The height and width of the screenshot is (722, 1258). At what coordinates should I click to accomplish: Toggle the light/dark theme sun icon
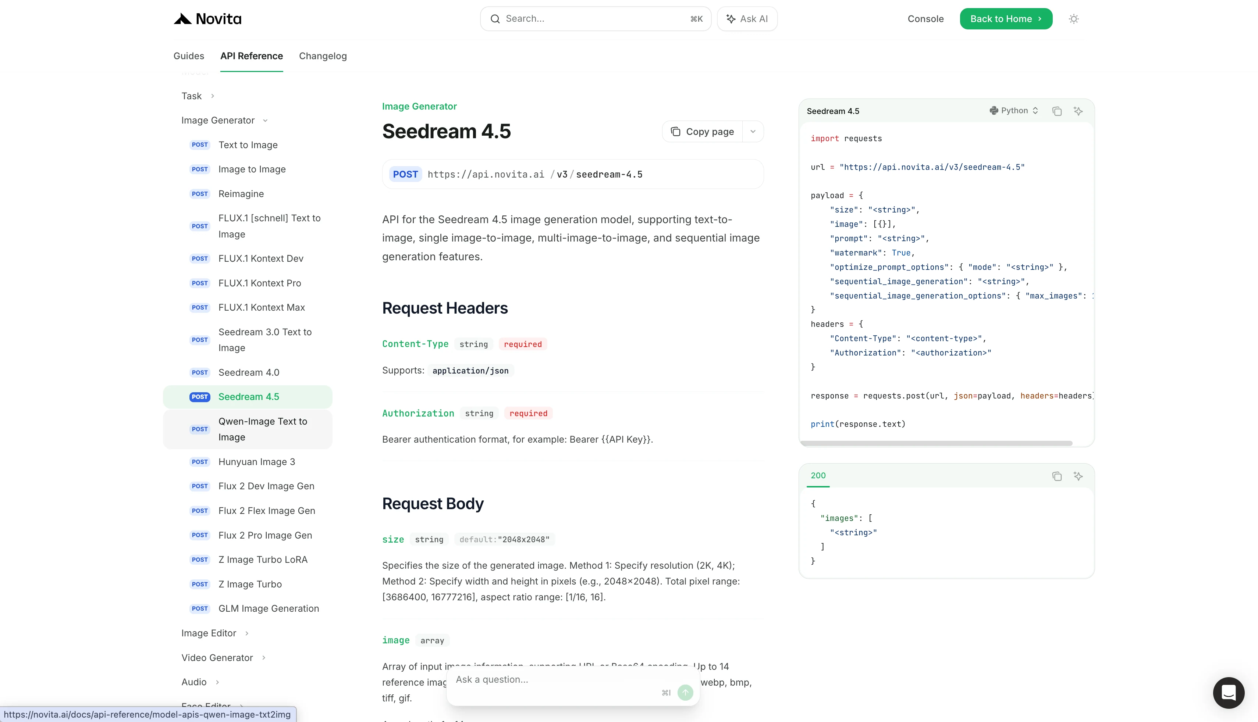pos(1073,19)
